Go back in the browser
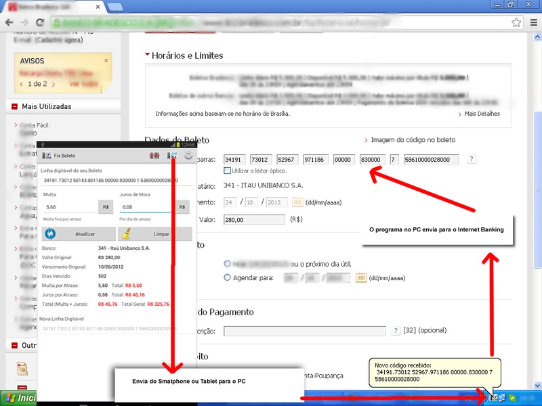The width and height of the screenshot is (542, 406). point(9,22)
